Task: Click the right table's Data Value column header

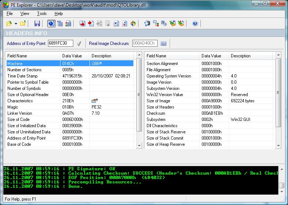Action: (214, 56)
